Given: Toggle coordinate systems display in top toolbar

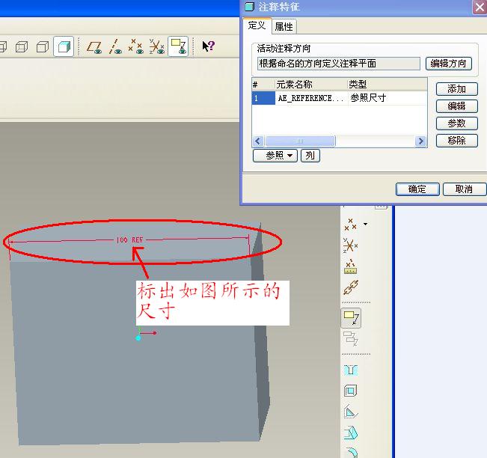Looking at the screenshot, I should (157, 46).
